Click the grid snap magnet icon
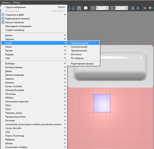 [x=132, y=8]
